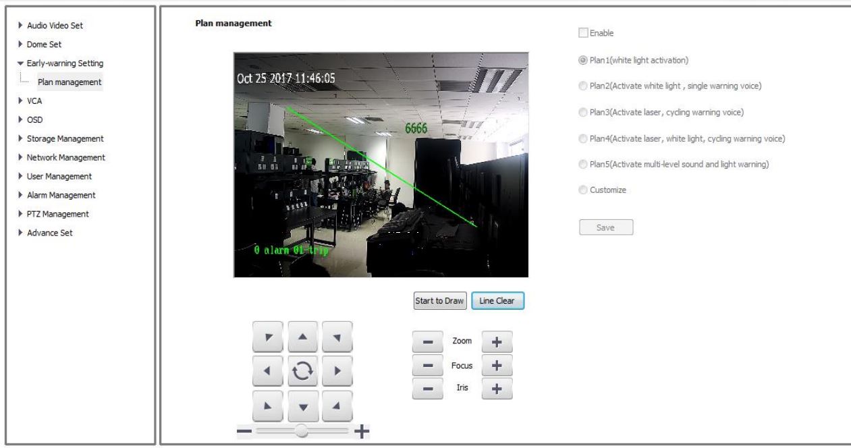Expand the Audio Video Set section arrow
Screen dimensions: 851x448
tap(19, 26)
